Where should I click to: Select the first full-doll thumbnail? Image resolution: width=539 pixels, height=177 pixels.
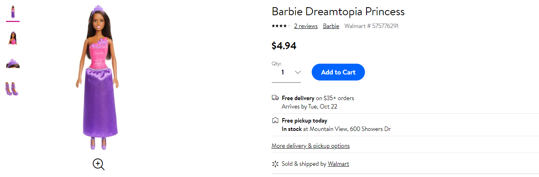[13, 12]
